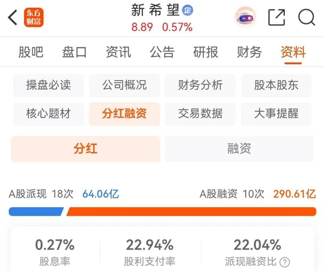Open the 公司概况 section
The image size is (324, 271).
point(124,85)
